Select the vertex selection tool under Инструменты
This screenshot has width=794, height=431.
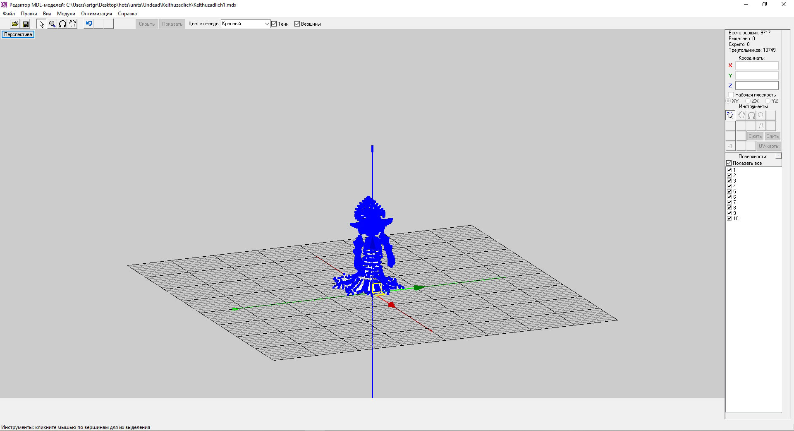(730, 115)
